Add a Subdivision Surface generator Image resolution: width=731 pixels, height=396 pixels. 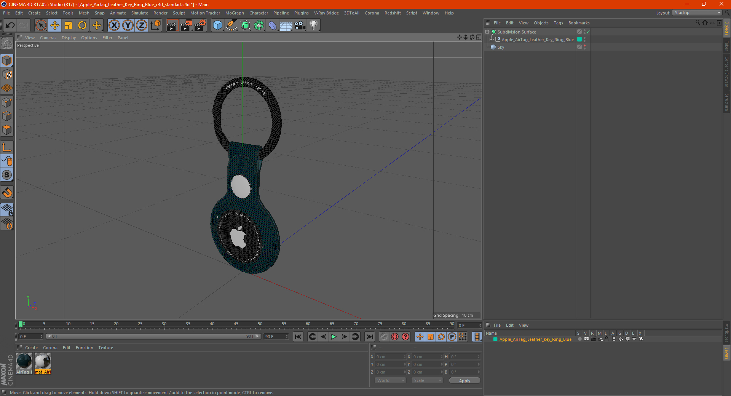coord(245,26)
